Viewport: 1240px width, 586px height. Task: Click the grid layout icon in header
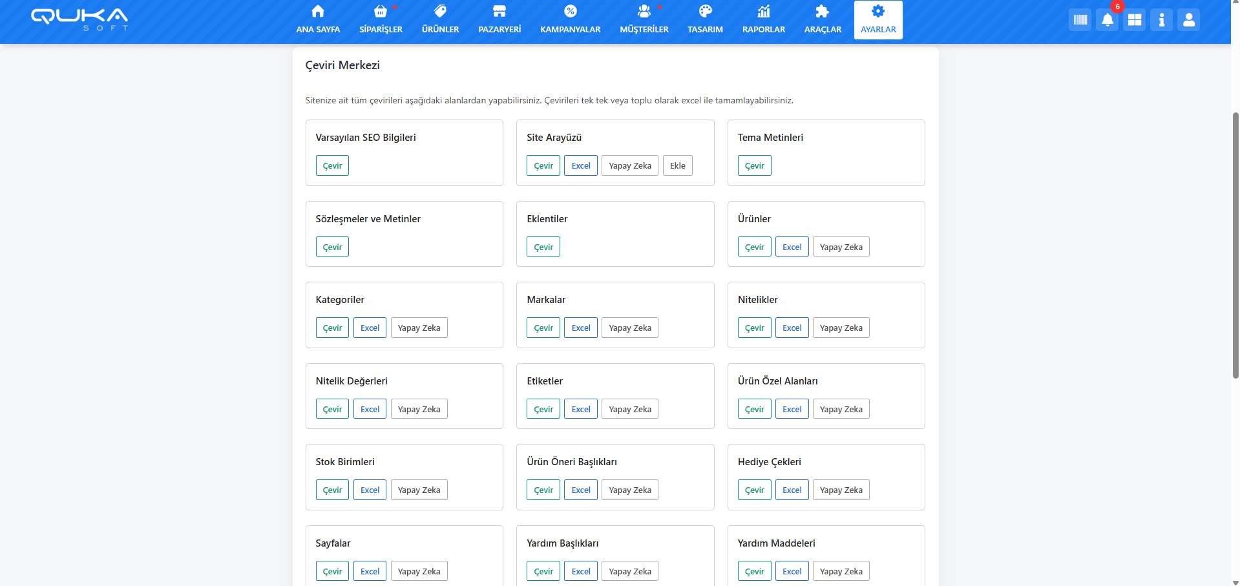tap(1134, 20)
